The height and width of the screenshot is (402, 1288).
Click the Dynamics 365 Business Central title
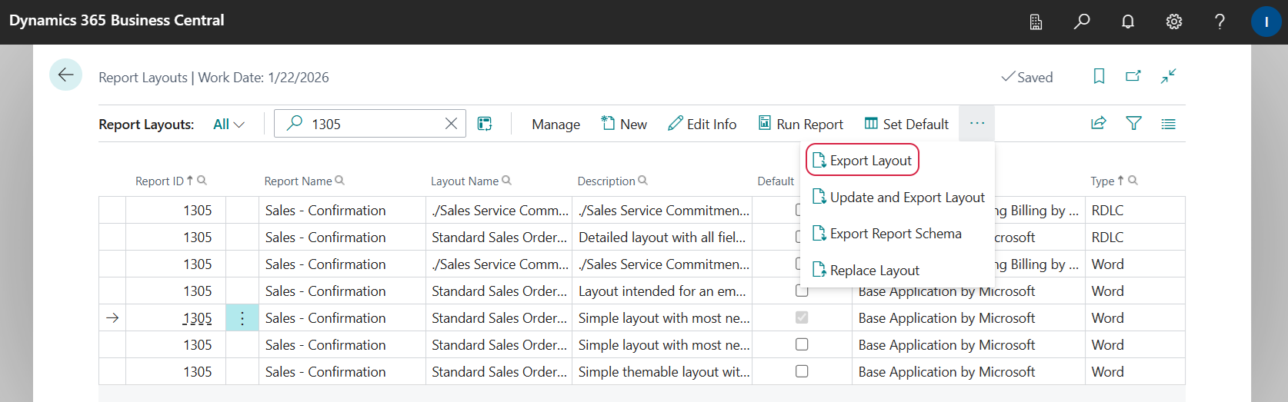[117, 21]
